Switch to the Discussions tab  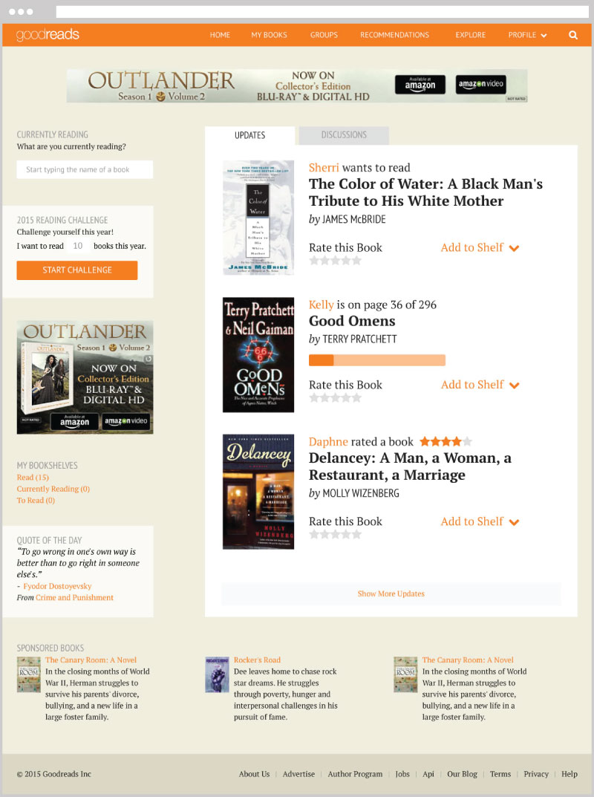(344, 135)
